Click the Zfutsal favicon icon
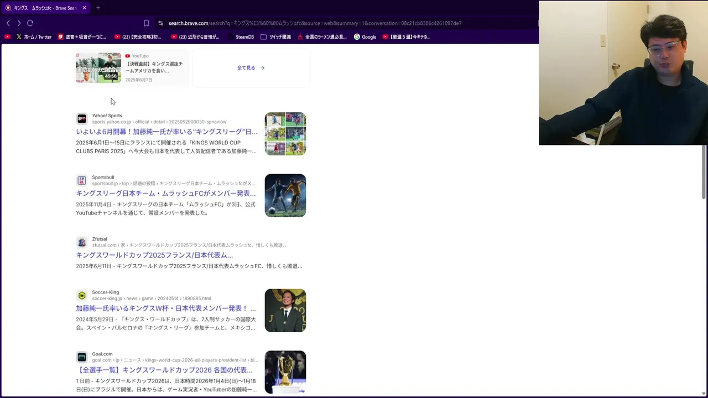 tap(82, 242)
